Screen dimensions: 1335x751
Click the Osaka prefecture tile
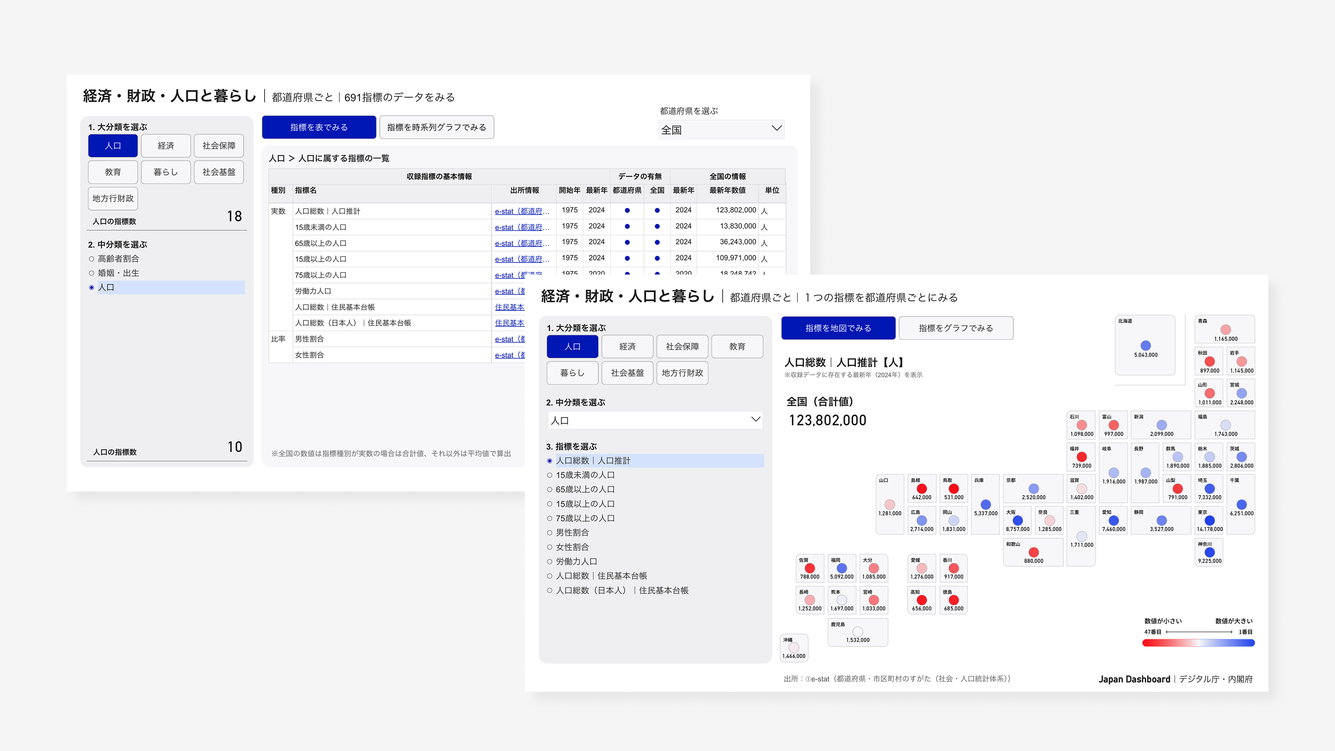1018,520
